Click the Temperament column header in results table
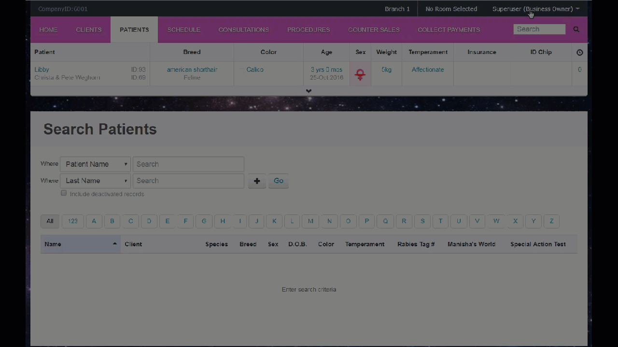 (x=365, y=244)
